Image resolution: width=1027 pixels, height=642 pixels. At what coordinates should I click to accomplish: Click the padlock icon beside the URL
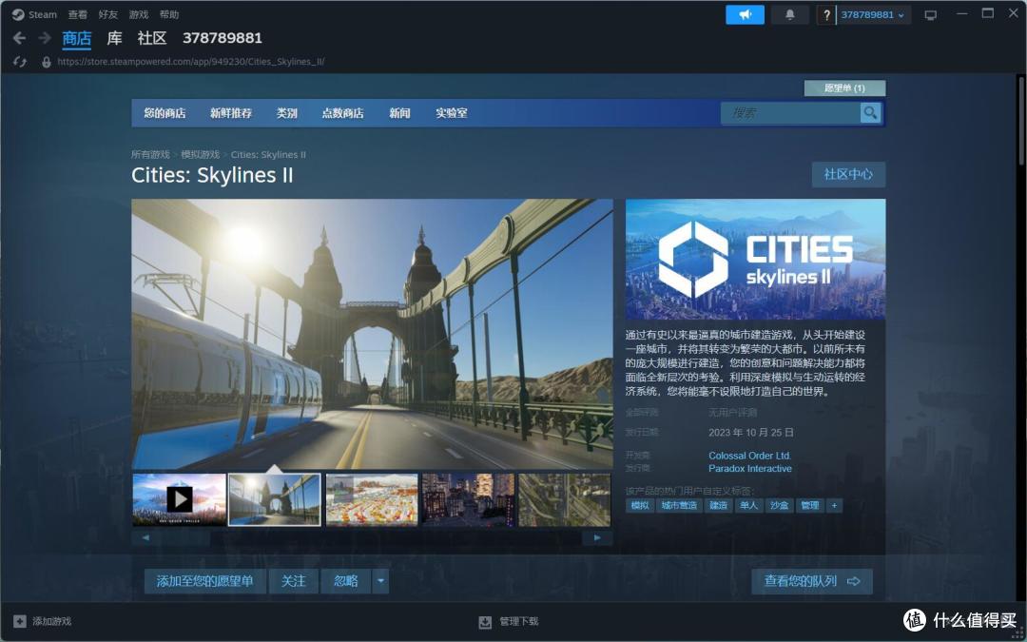46,62
